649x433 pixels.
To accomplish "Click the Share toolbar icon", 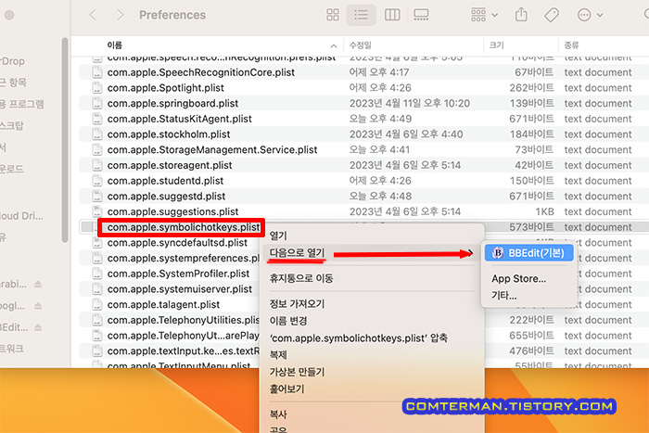I will pyautogui.click(x=521, y=15).
